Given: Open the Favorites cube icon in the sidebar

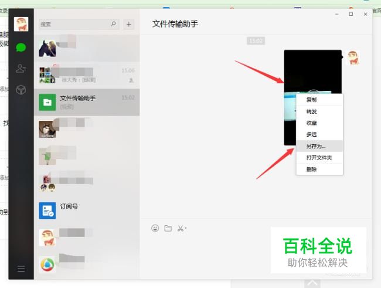Looking at the screenshot, I should click(21, 90).
